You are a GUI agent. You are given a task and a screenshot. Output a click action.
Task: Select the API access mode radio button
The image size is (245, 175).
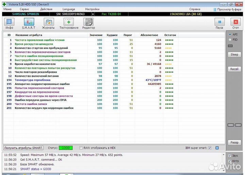point(230,35)
